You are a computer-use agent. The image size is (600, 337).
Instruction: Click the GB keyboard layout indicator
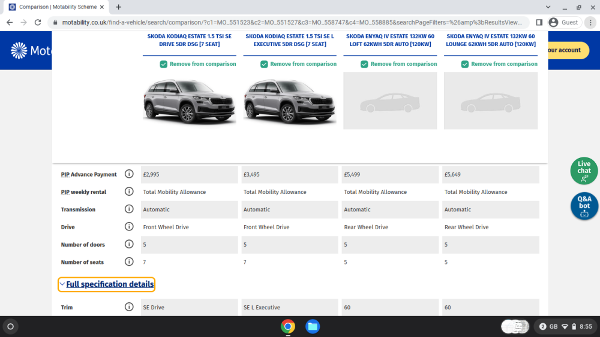pos(553,327)
